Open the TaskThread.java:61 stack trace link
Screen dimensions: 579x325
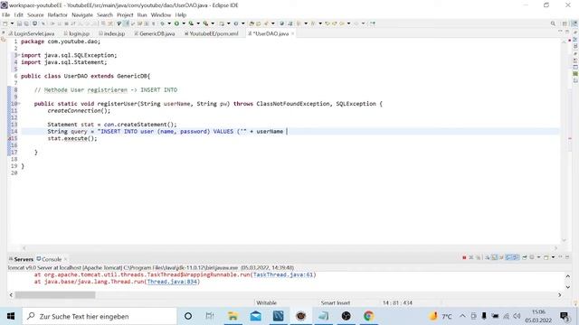point(283,274)
